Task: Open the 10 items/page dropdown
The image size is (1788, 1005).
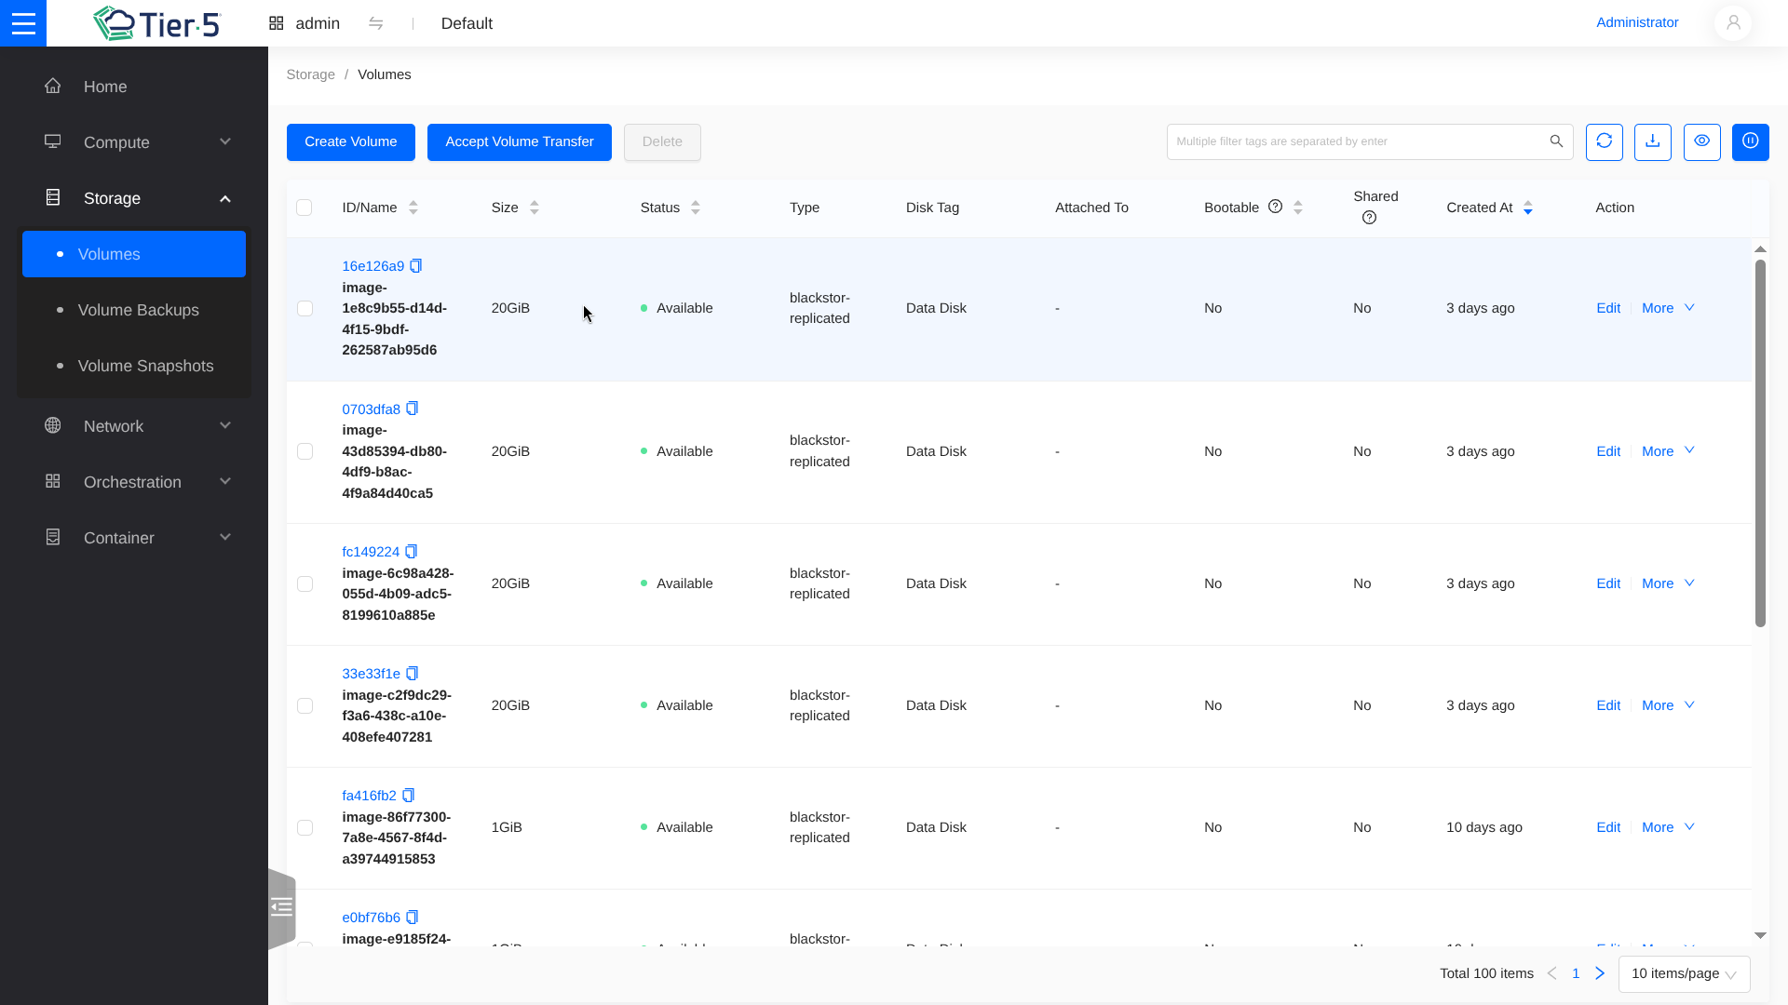Action: click(x=1683, y=973)
